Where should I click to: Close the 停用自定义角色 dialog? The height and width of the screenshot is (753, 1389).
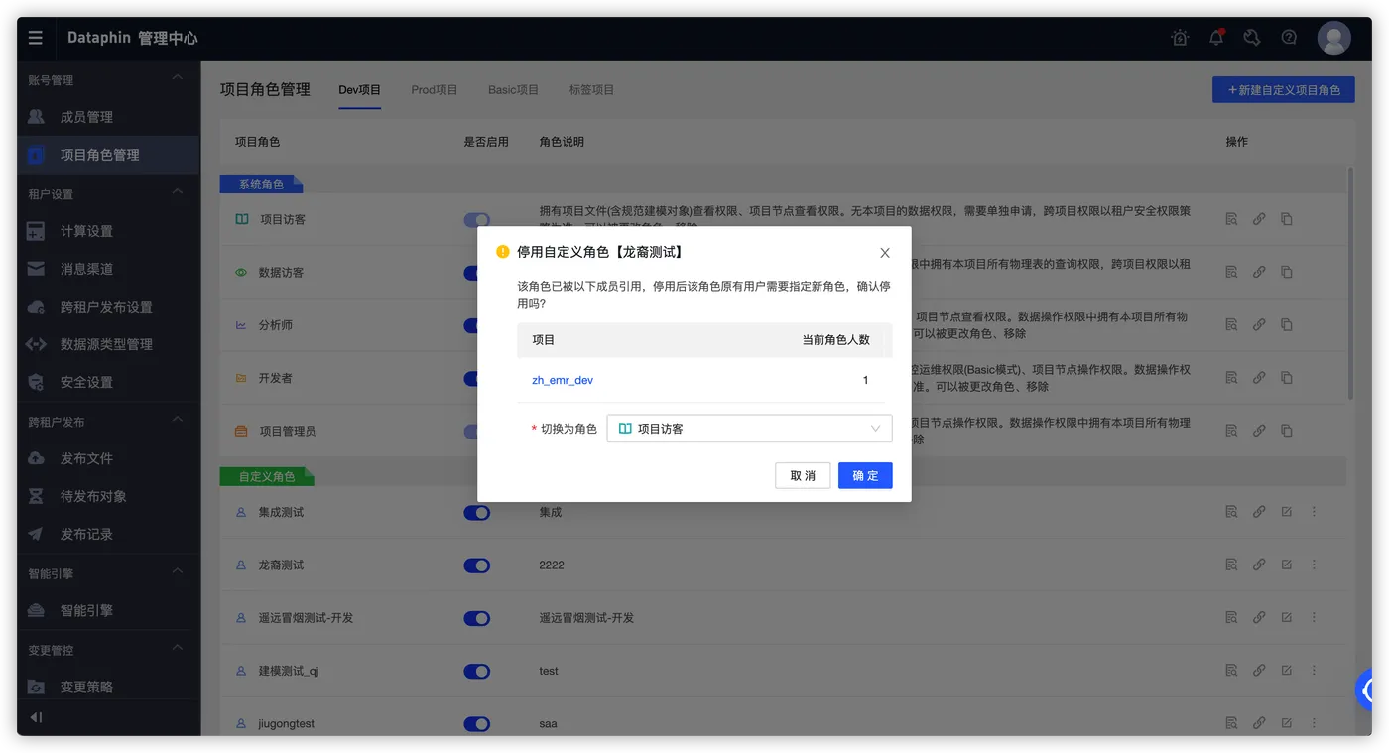(885, 253)
